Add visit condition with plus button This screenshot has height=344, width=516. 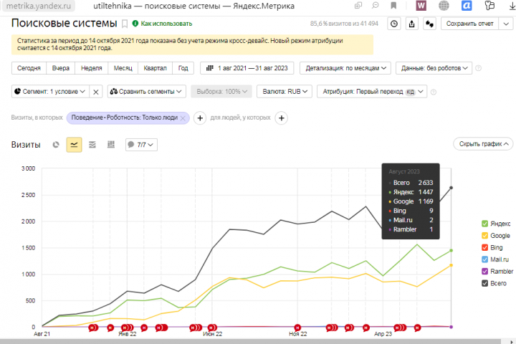tap(200, 118)
